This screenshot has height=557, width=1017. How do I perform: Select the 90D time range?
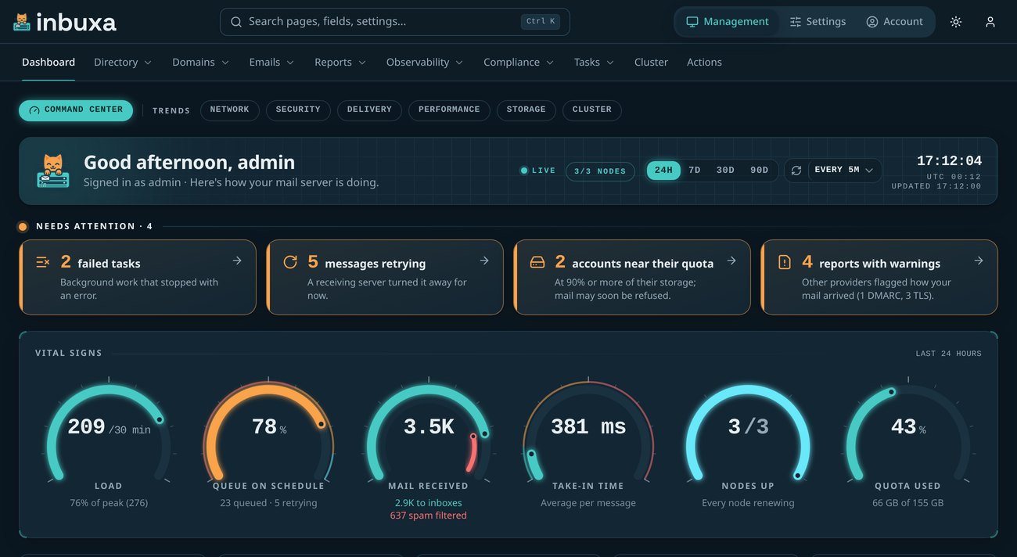(759, 171)
